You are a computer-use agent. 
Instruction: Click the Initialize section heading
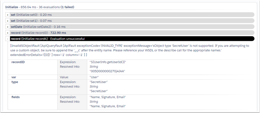coord(12,7)
